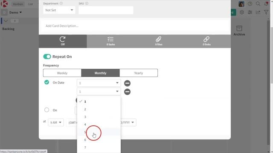Open the first On Date day dropdown

coord(99,83)
